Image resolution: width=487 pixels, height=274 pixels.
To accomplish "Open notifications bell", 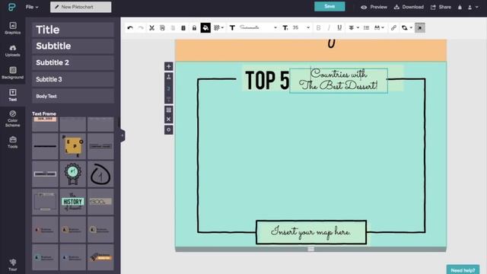I will (x=460, y=7).
